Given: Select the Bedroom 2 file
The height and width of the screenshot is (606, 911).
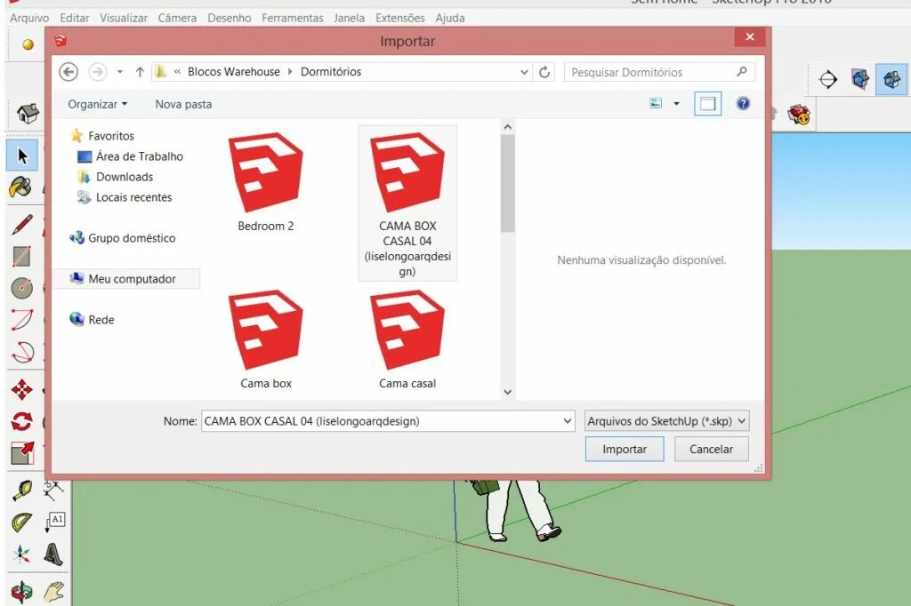Looking at the screenshot, I should [265, 181].
